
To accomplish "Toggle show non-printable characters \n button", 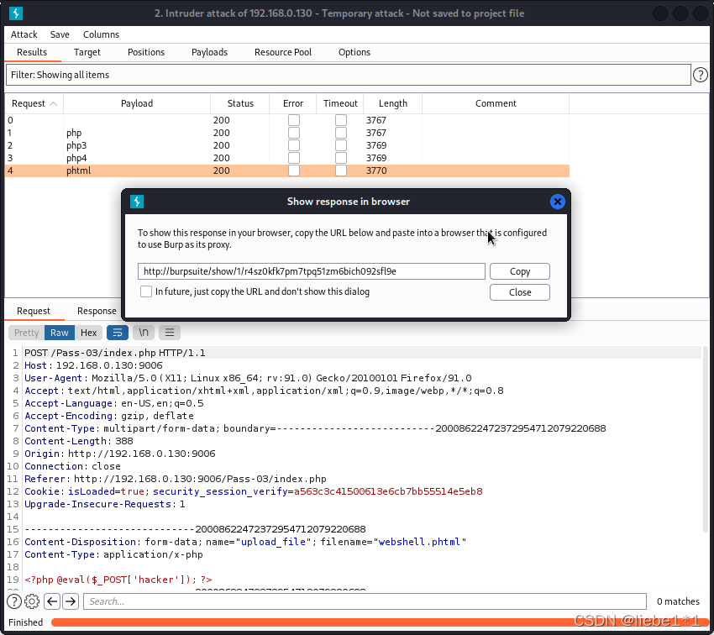I will (x=144, y=333).
